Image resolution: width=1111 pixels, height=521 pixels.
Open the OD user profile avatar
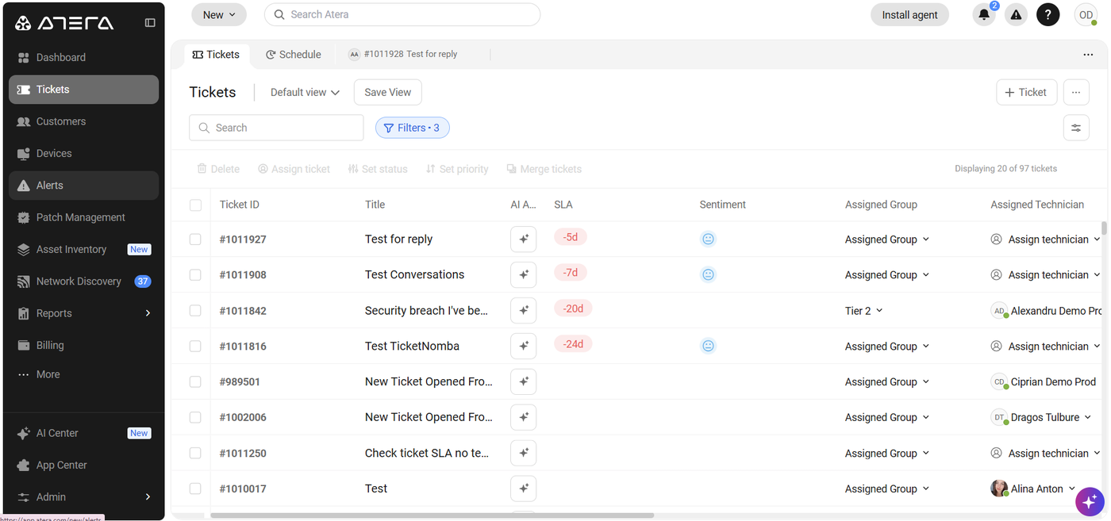coord(1086,14)
